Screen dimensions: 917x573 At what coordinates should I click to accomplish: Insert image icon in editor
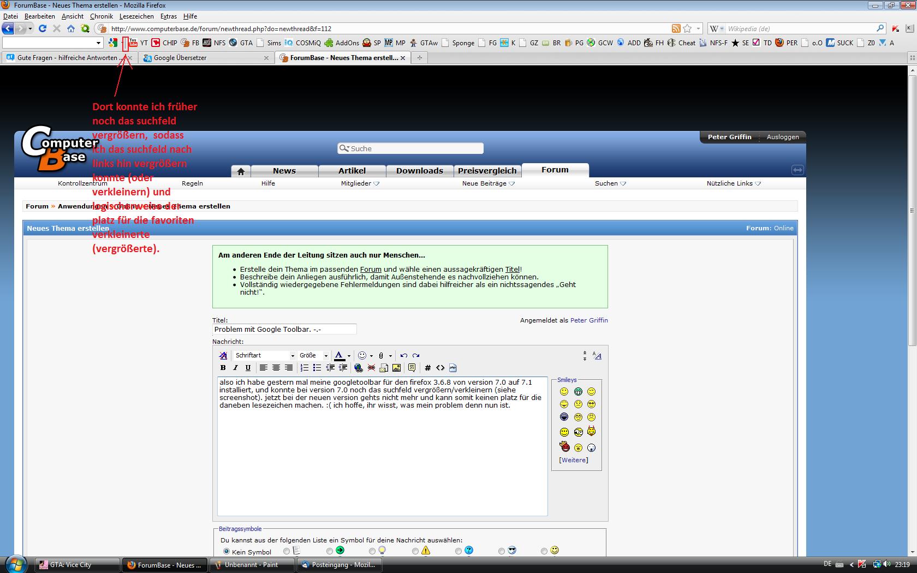pos(396,368)
